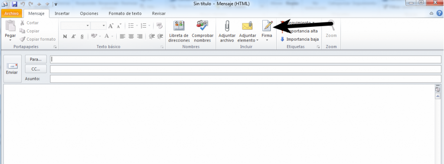Image resolution: width=444 pixels, height=164 pixels.
Task: Click the Outlook message icon in title bar
Action: tap(5, 4)
